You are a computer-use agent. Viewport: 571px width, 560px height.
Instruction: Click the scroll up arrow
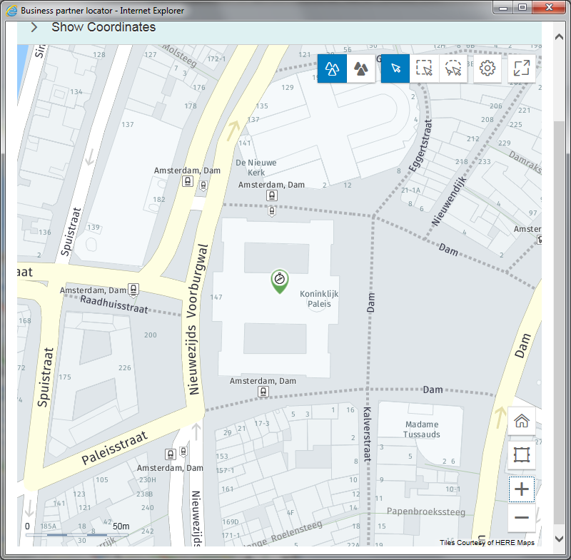(559, 37)
